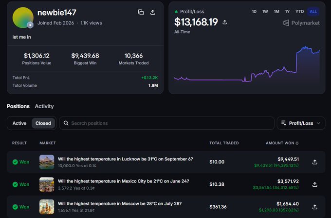
Task: Click the Market column header
Action: (48, 143)
